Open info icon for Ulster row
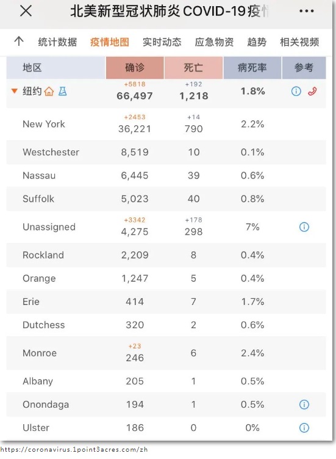Image resolution: width=336 pixels, height=459 pixels. coord(304,428)
